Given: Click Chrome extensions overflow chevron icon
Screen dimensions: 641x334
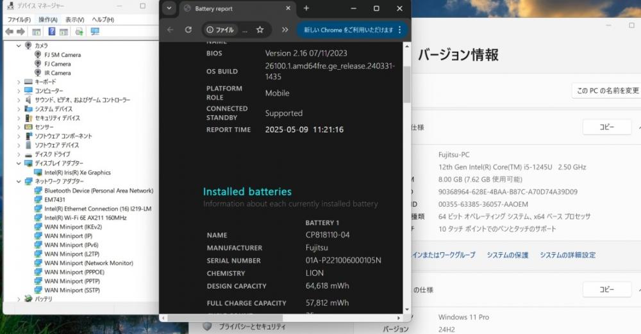Looking at the screenshot, I should tap(285, 30).
